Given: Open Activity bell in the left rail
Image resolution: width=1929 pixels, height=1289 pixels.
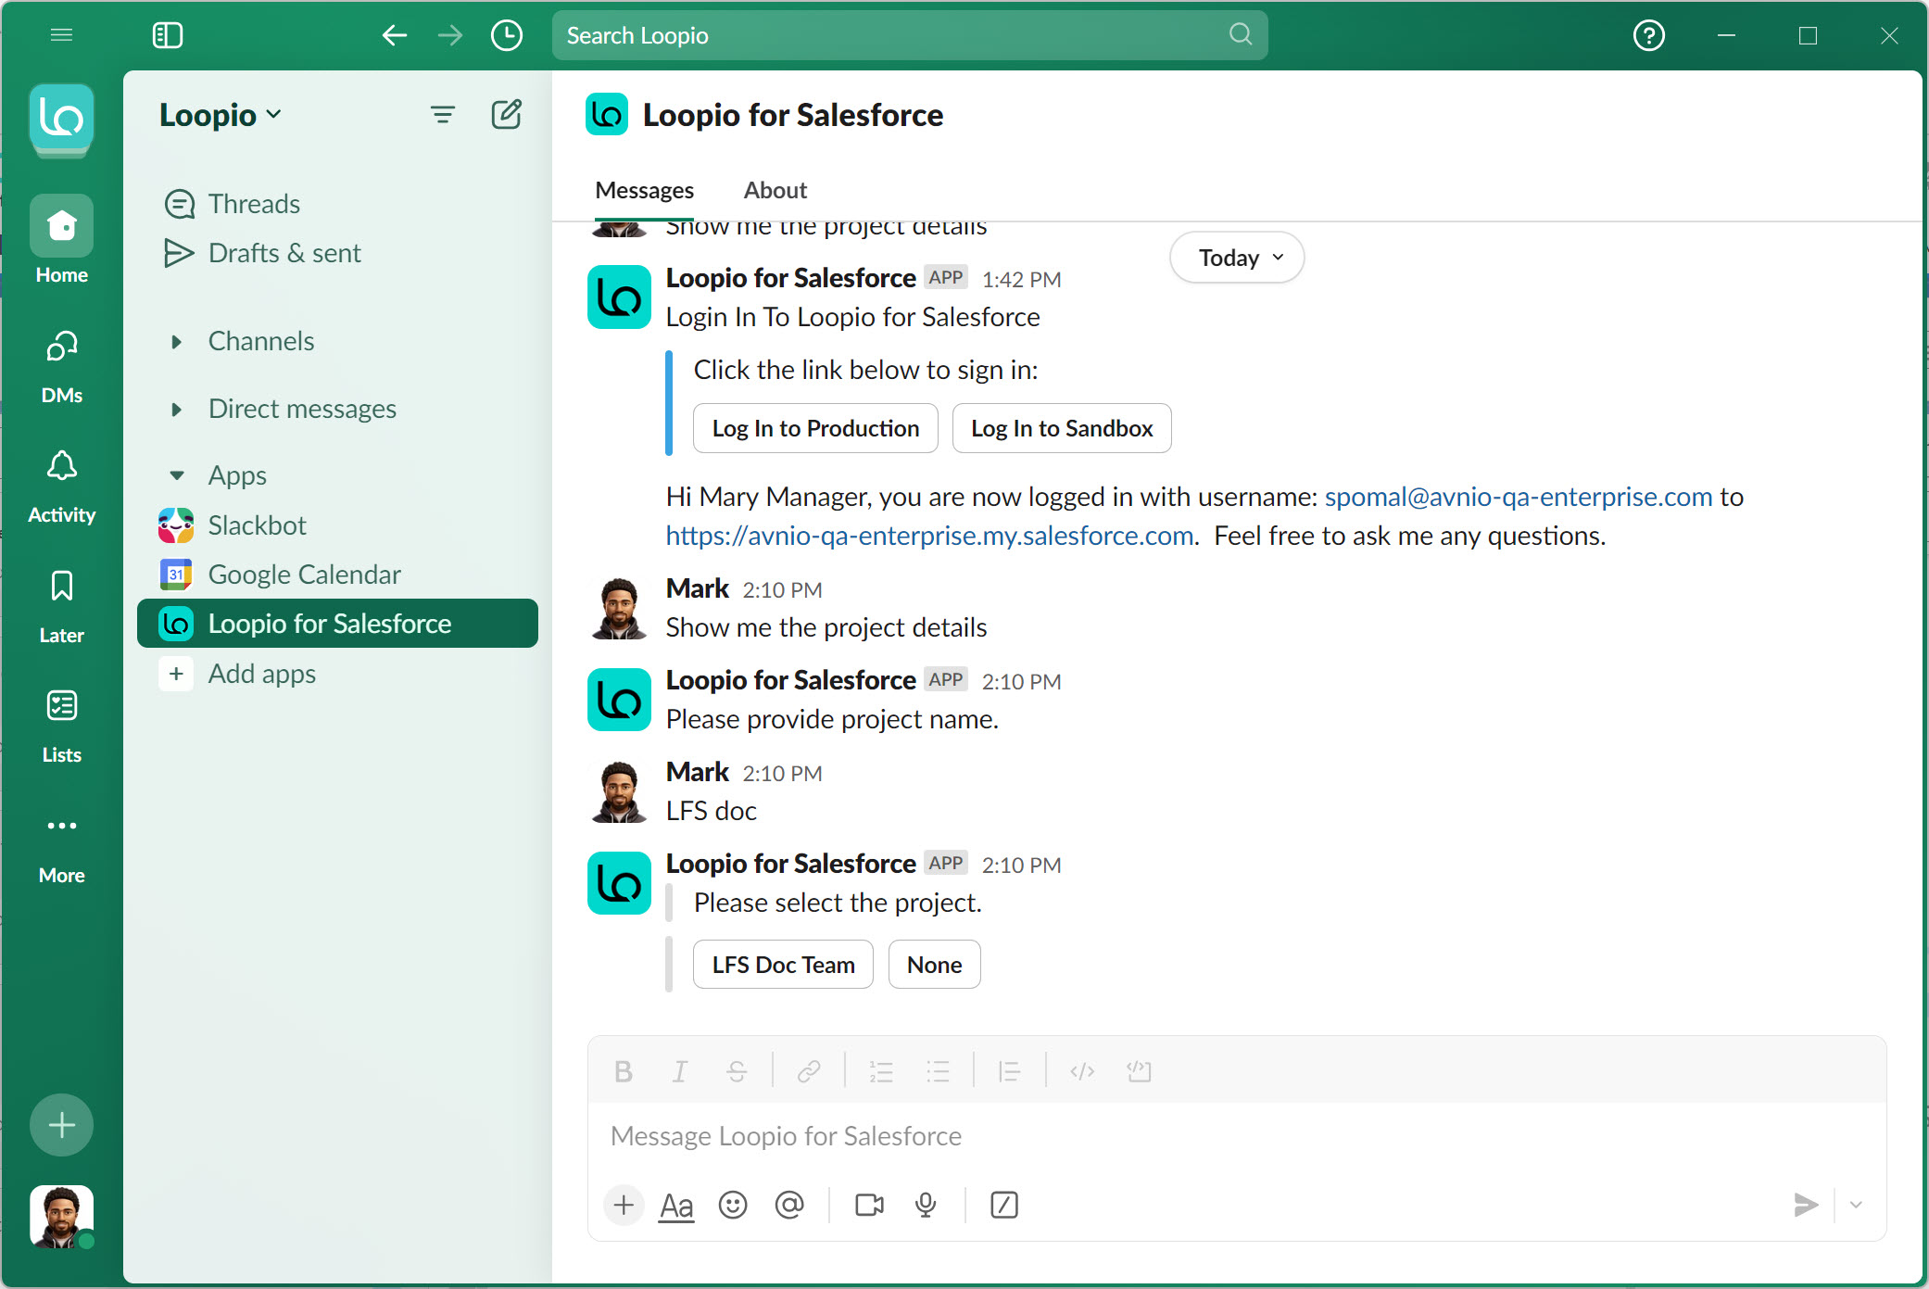Looking at the screenshot, I should tap(61, 487).
